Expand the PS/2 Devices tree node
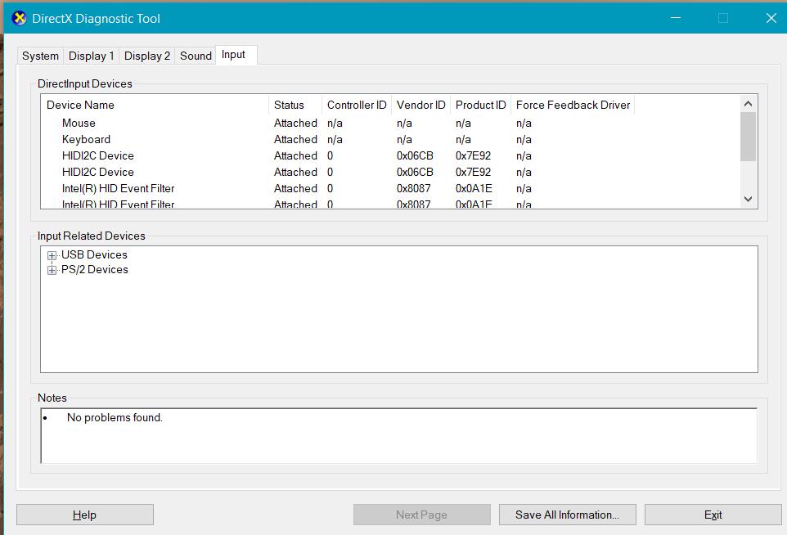Image resolution: width=787 pixels, height=535 pixels. tap(52, 270)
